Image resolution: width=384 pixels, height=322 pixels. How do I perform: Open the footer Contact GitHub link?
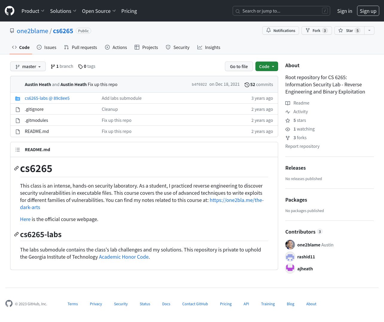click(x=195, y=304)
